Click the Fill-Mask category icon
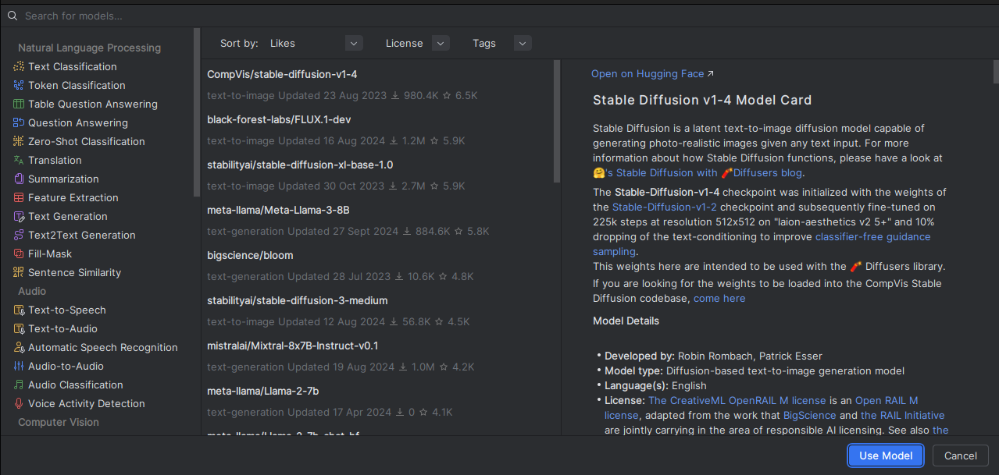The image size is (999, 475). click(19, 254)
